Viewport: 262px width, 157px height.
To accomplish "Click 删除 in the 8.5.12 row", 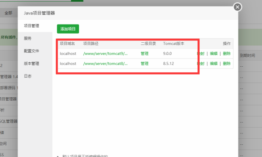I will click(227, 64).
